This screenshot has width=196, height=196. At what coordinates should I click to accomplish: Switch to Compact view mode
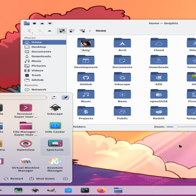coord(72,31)
